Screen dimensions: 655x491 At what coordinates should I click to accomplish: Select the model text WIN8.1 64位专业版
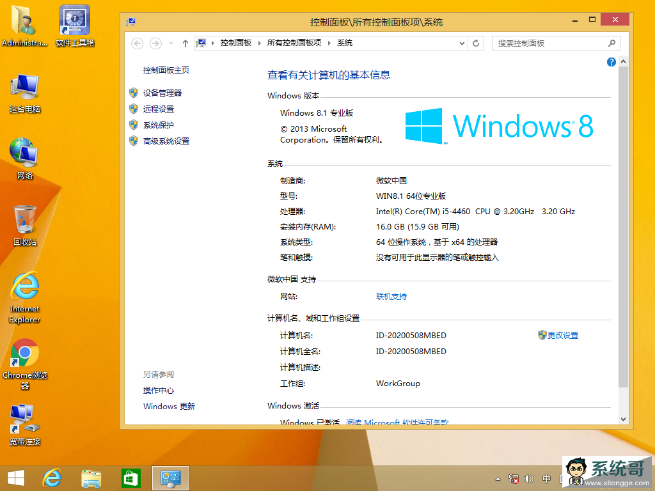411,196
